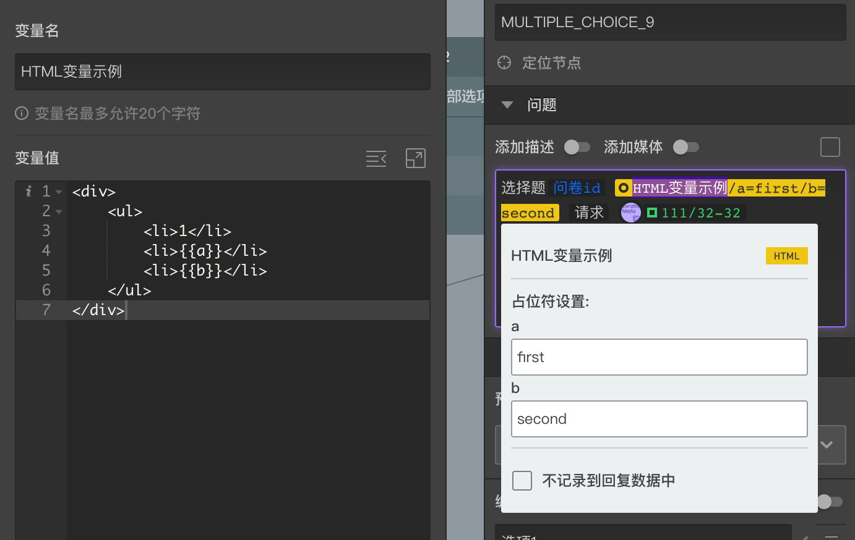This screenshot has width=855, height=540.
Task: Click the Variable Media round icon
Action: coord(630,213)
